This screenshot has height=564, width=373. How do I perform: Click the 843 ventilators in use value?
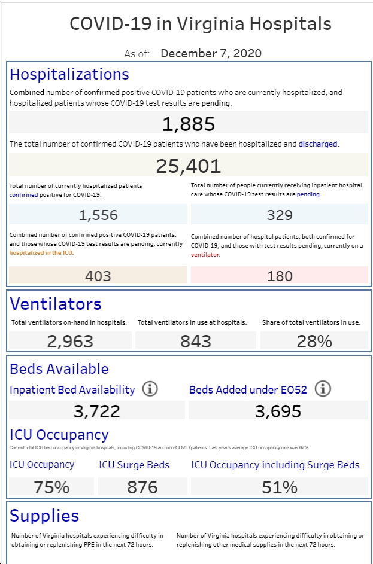196,340
